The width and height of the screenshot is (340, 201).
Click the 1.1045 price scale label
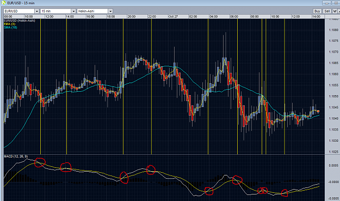(333, 108)
